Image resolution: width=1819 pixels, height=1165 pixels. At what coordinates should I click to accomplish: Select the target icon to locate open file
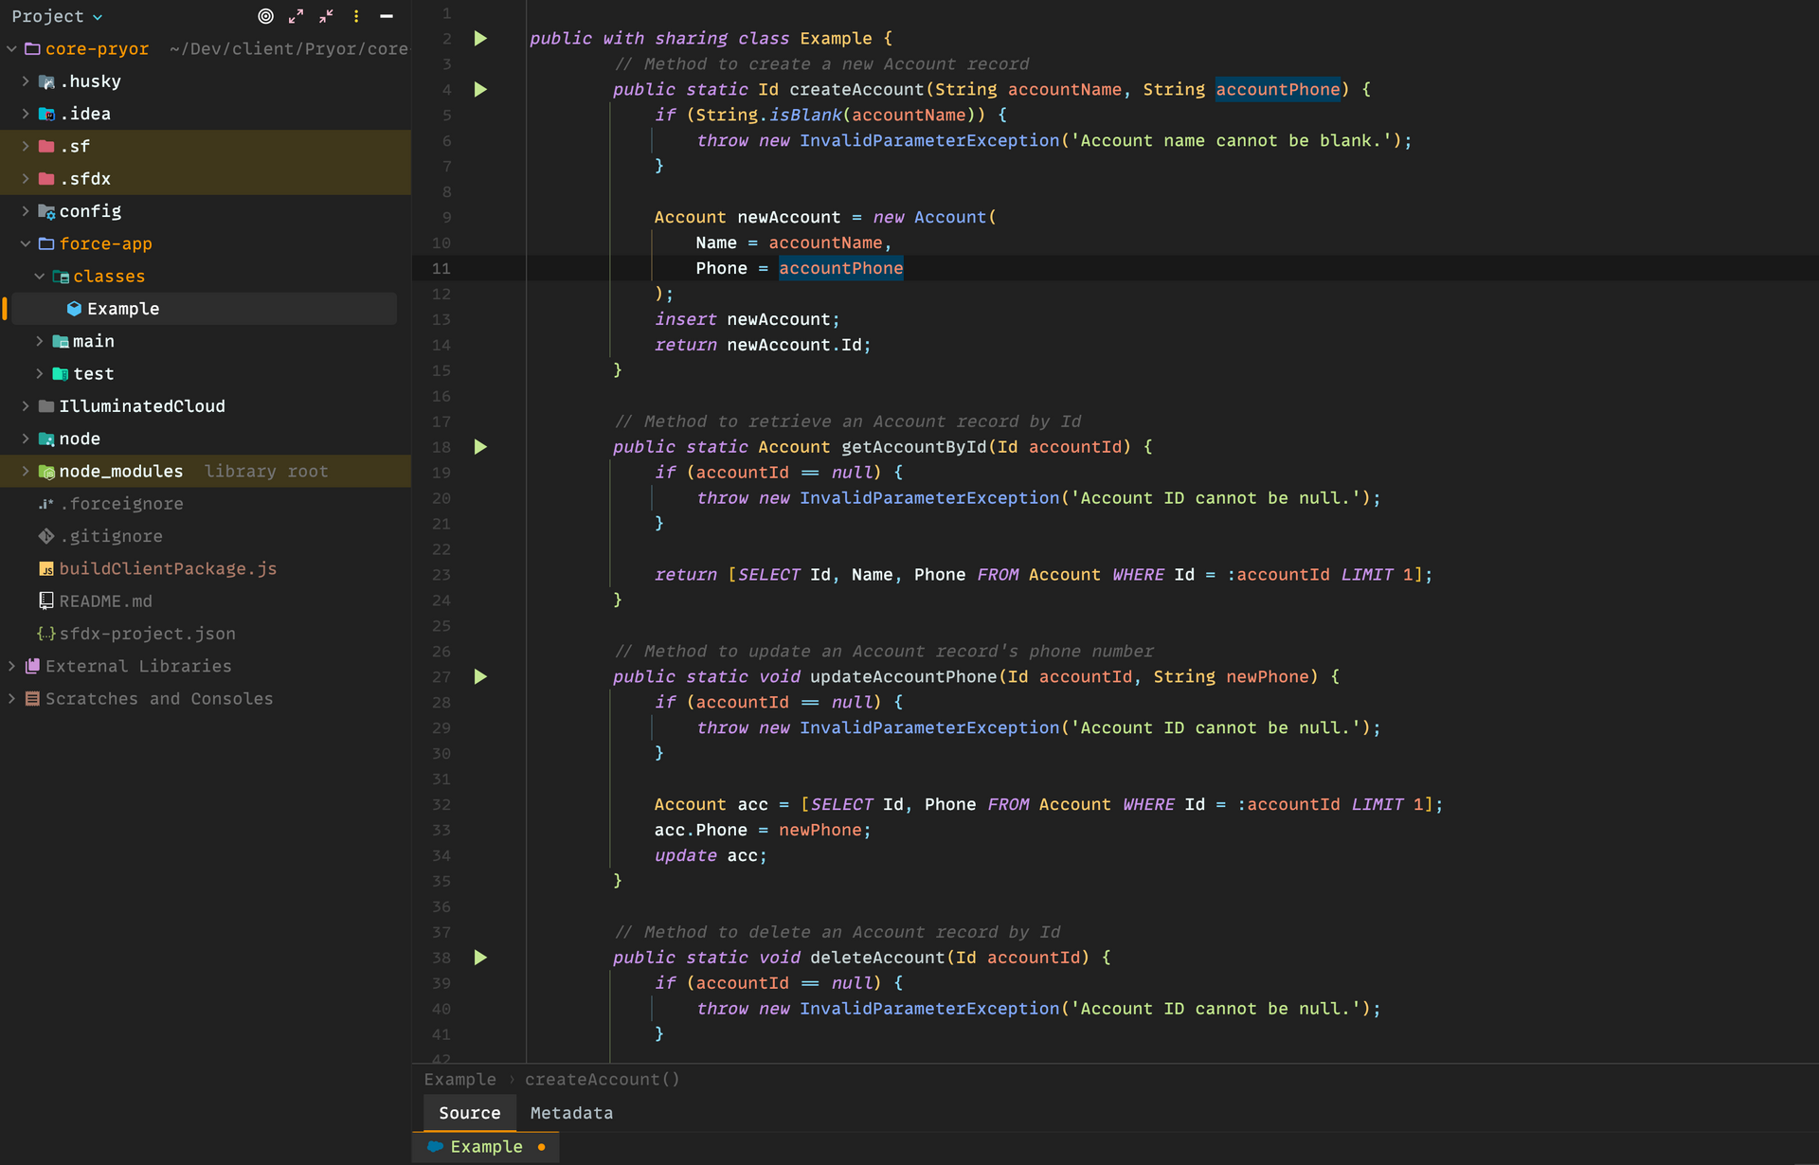click(x=264, y=16)
